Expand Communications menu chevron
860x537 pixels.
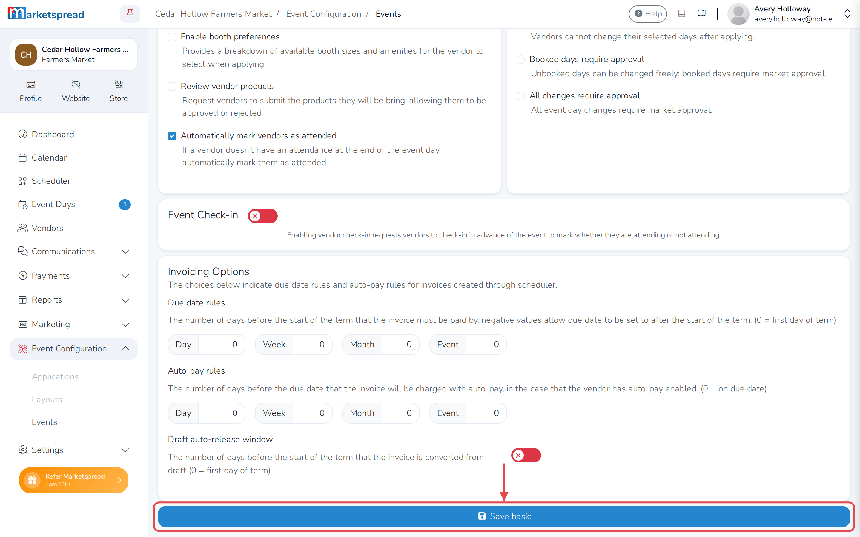[x=125, y=251]
